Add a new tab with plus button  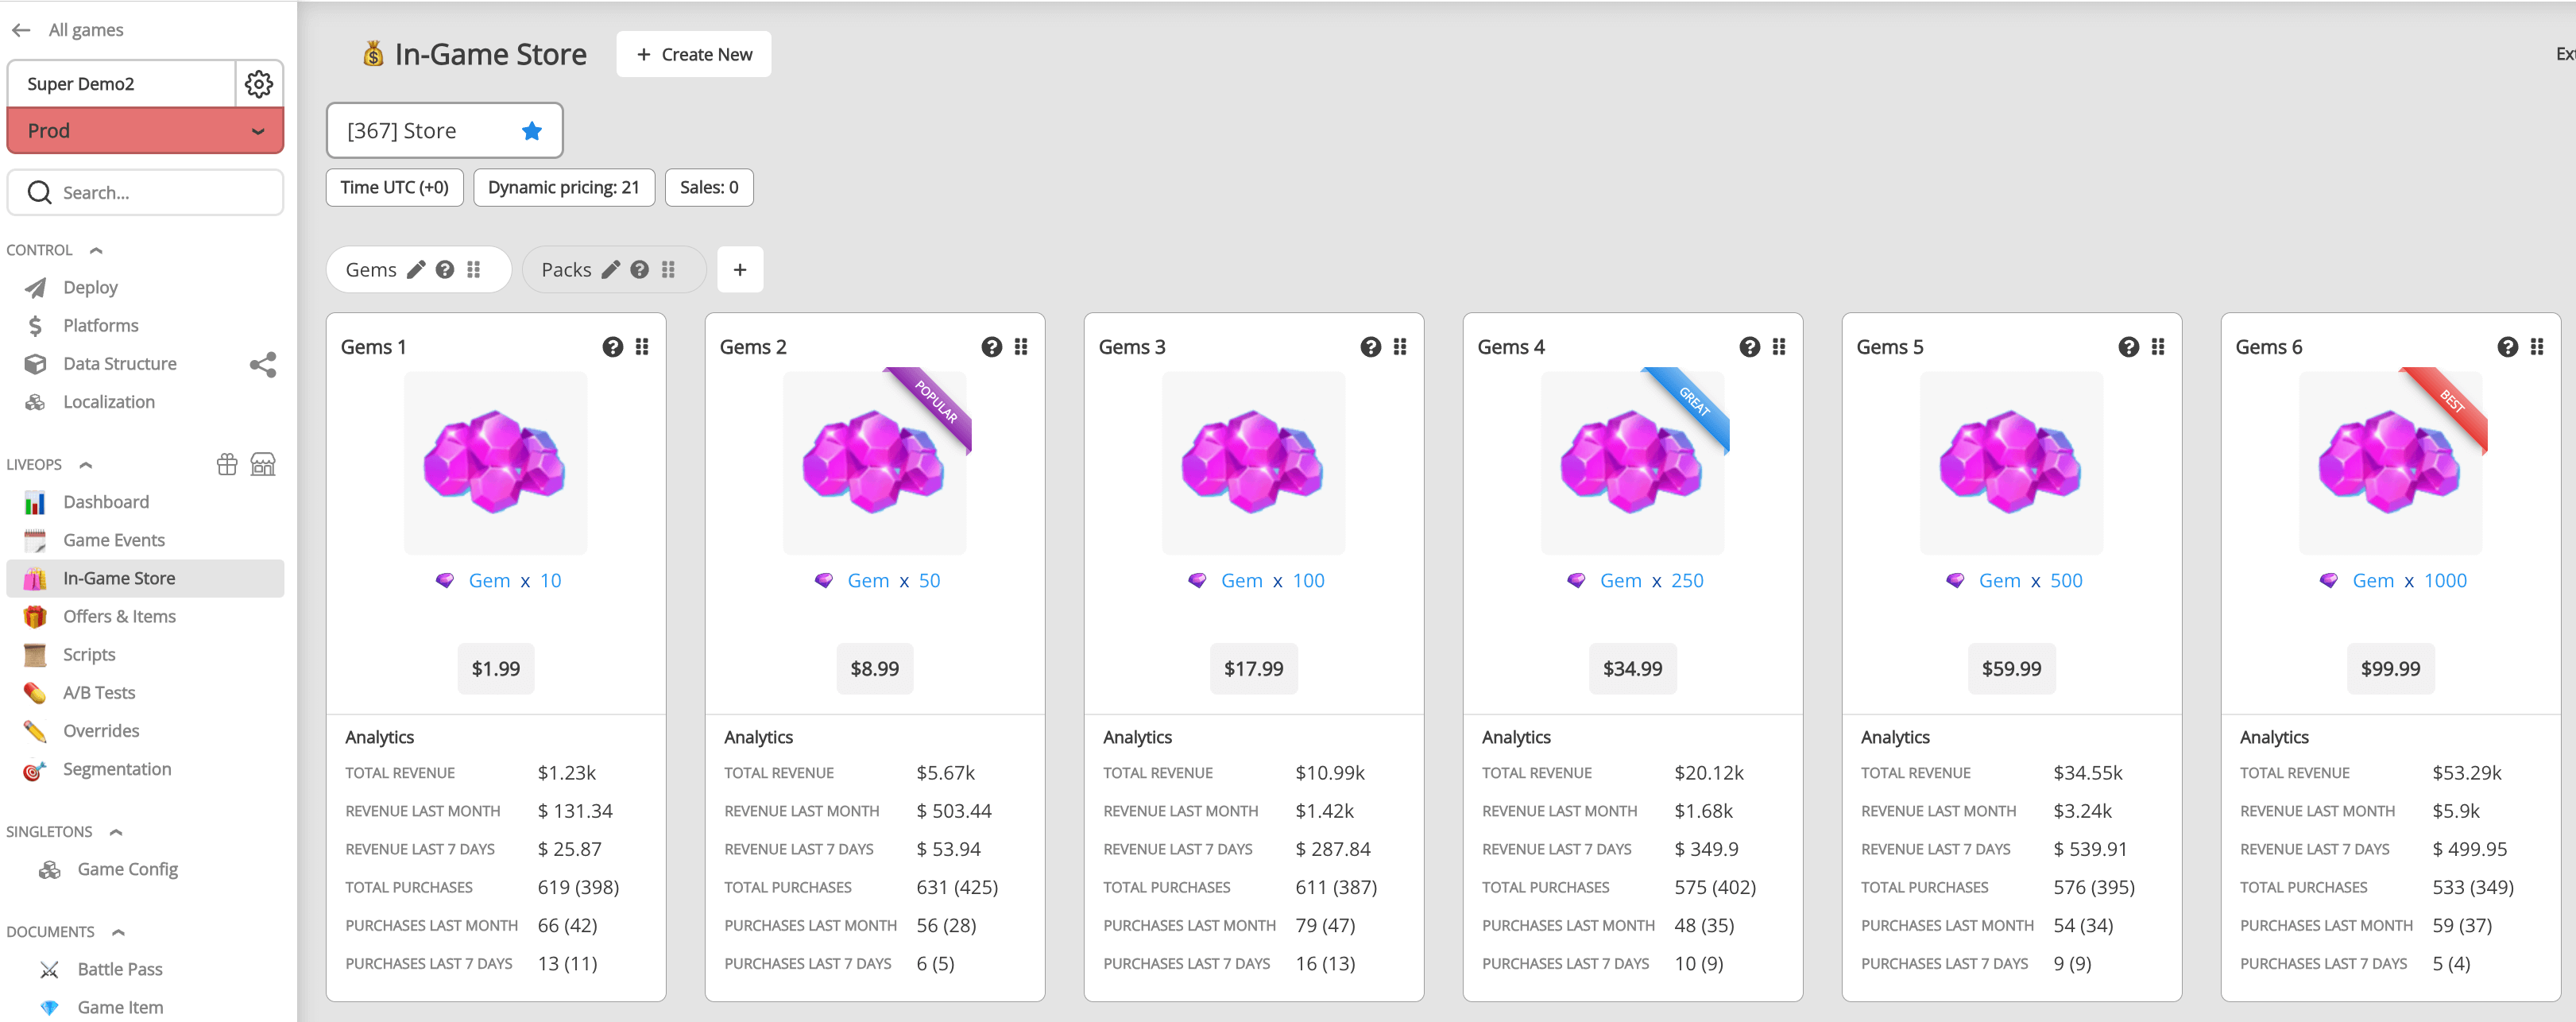[740, 270]
